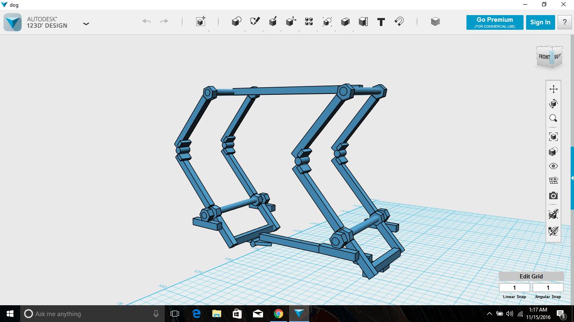Open the Pattern tool
This screenshot has height=322, width=574.
click(x=309, y=22)
